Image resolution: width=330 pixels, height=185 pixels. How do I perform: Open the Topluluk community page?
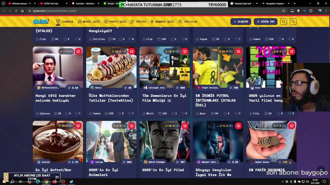click(188, 22)
